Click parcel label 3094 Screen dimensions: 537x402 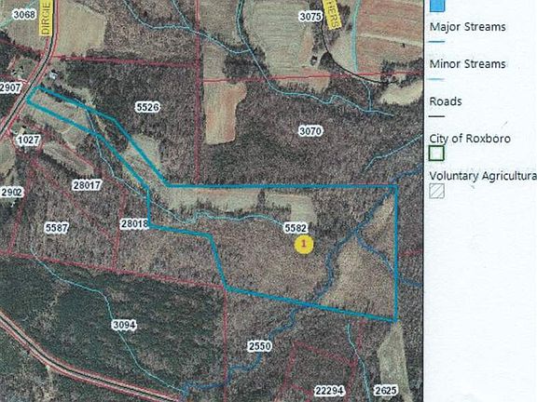(124, 325)
